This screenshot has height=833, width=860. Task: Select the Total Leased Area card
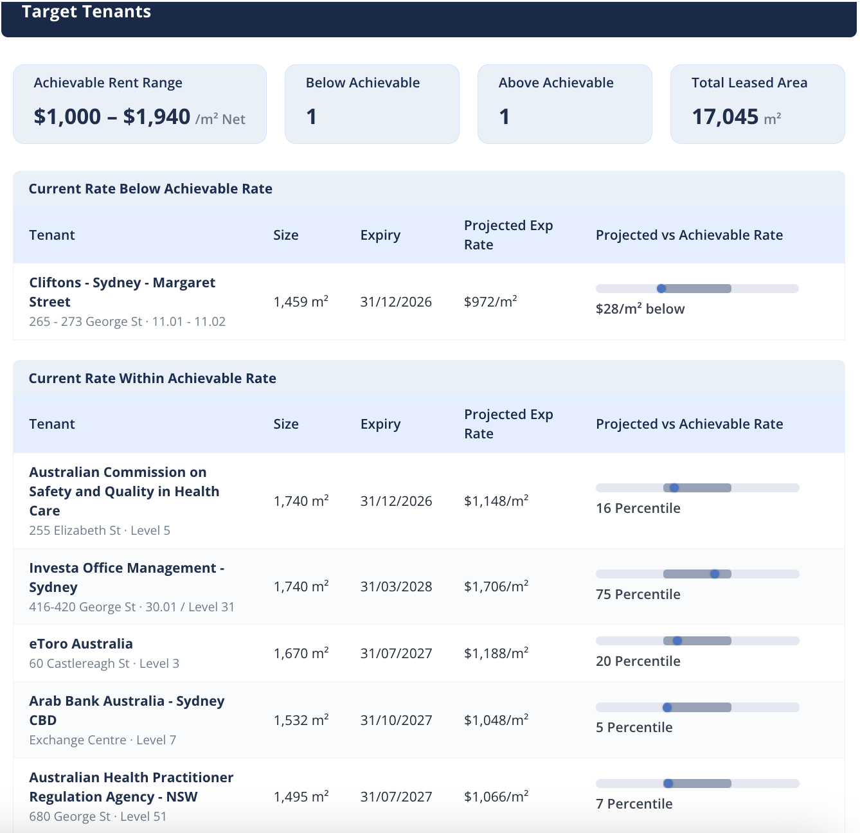coord(758,104)
